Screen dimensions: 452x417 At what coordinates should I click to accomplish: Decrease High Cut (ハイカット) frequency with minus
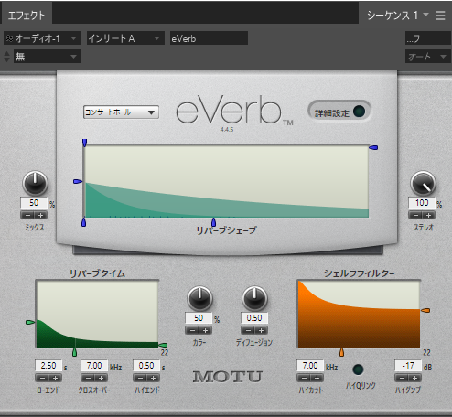pos(304,378)
